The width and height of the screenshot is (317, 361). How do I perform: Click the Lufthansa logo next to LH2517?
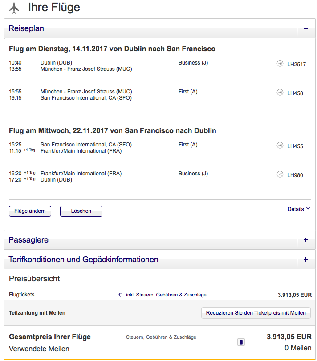280,64
